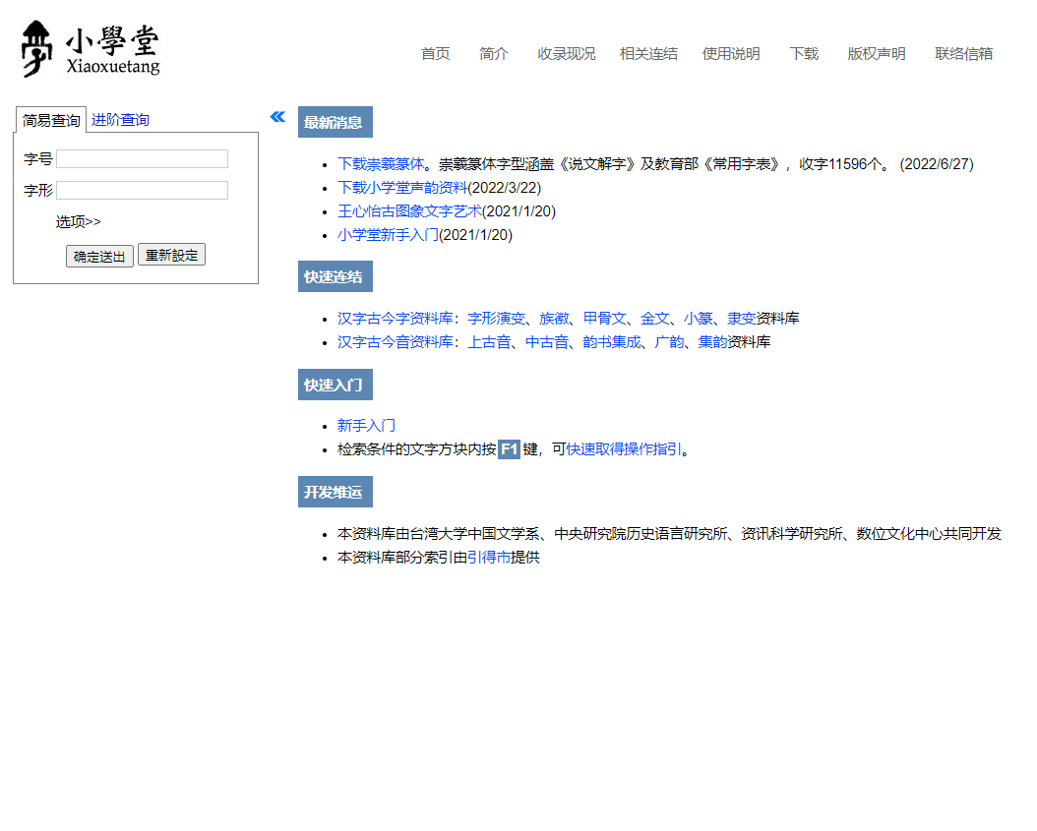Open 新手入门 under 快速入门
The height and width of the screenshot is (831, 1037).
click(366, 426)
